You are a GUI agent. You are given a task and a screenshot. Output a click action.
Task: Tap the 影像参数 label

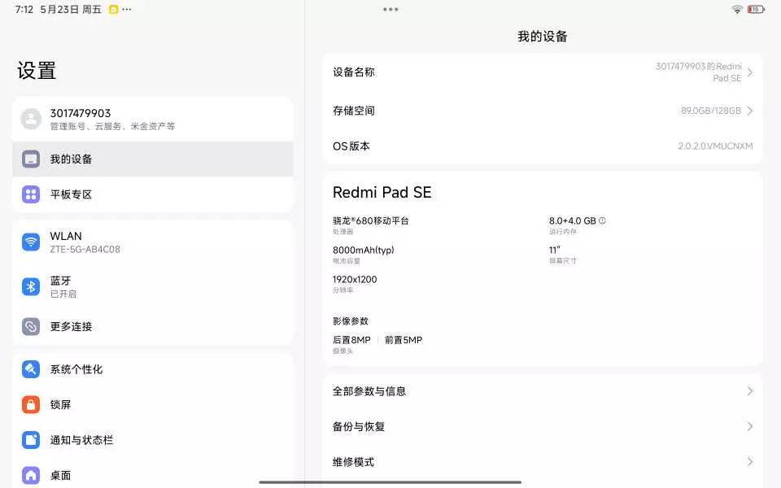pyautogui.click(x=350, y=320)
